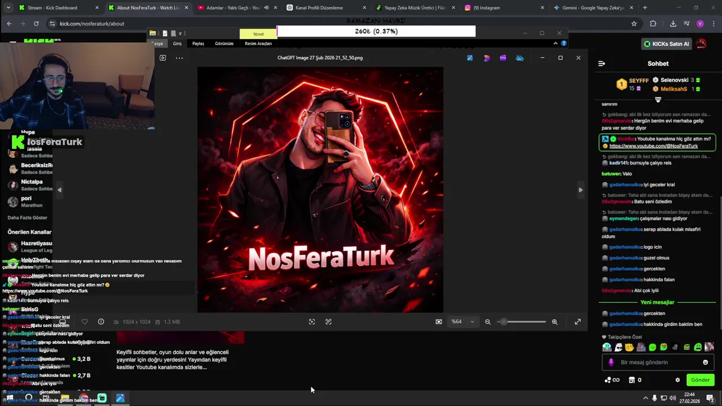The width and height of the screenshot is (722, 406).
Task: Open the chat shop icon with 0
Action: point(635,380)
